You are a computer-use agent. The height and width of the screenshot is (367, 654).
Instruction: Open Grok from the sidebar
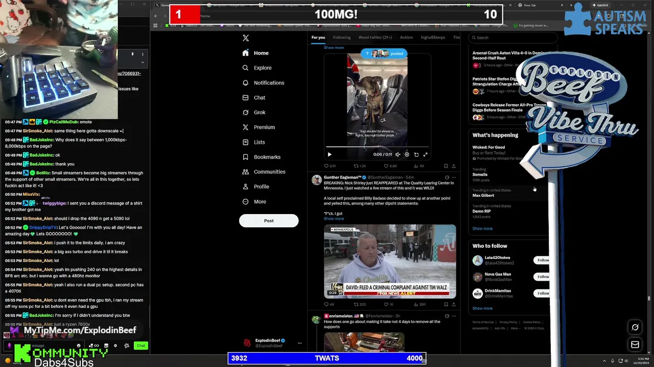point(253,112)
